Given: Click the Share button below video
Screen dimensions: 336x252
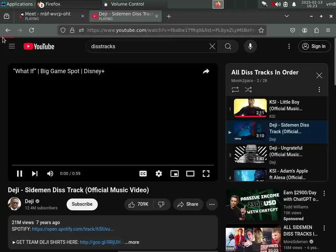Looking at the screenshot, I should [188, 204].
